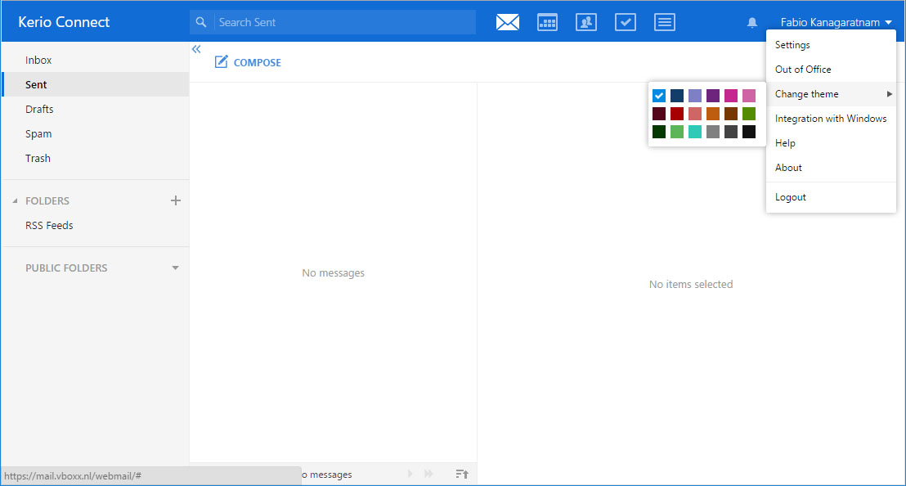Click Logout in user menu

[x=831, y=197]
